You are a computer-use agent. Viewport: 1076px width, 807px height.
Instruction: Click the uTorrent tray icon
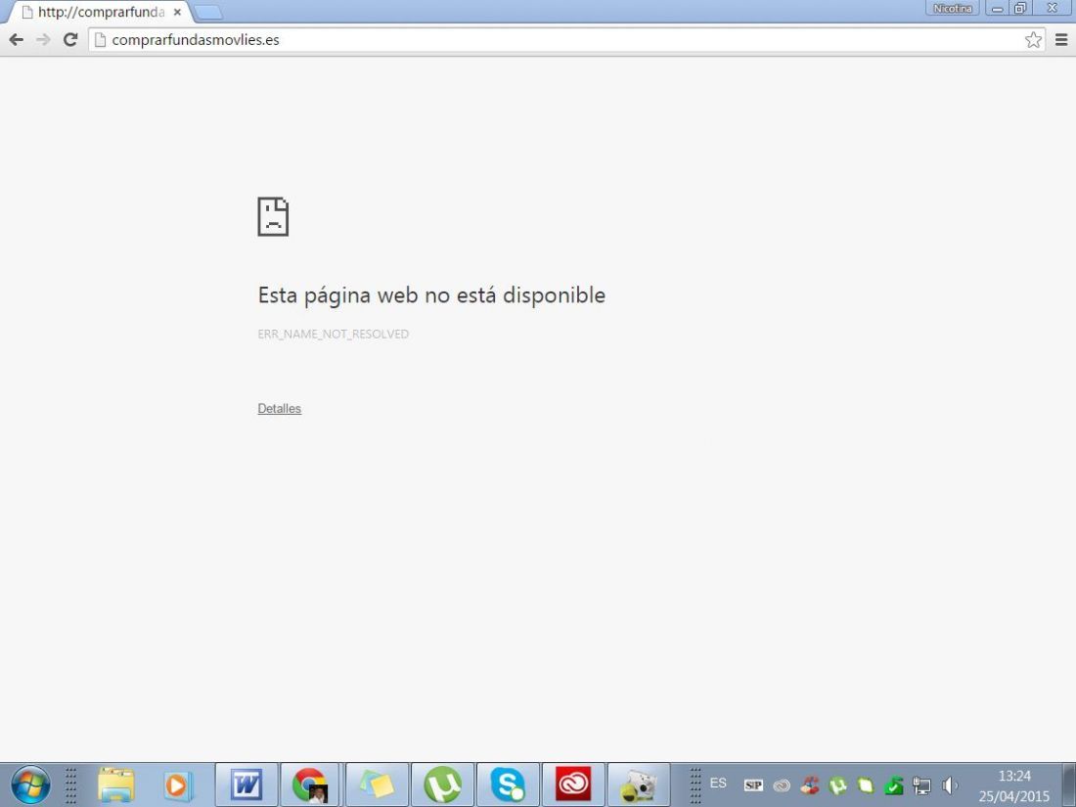point(838,785)
